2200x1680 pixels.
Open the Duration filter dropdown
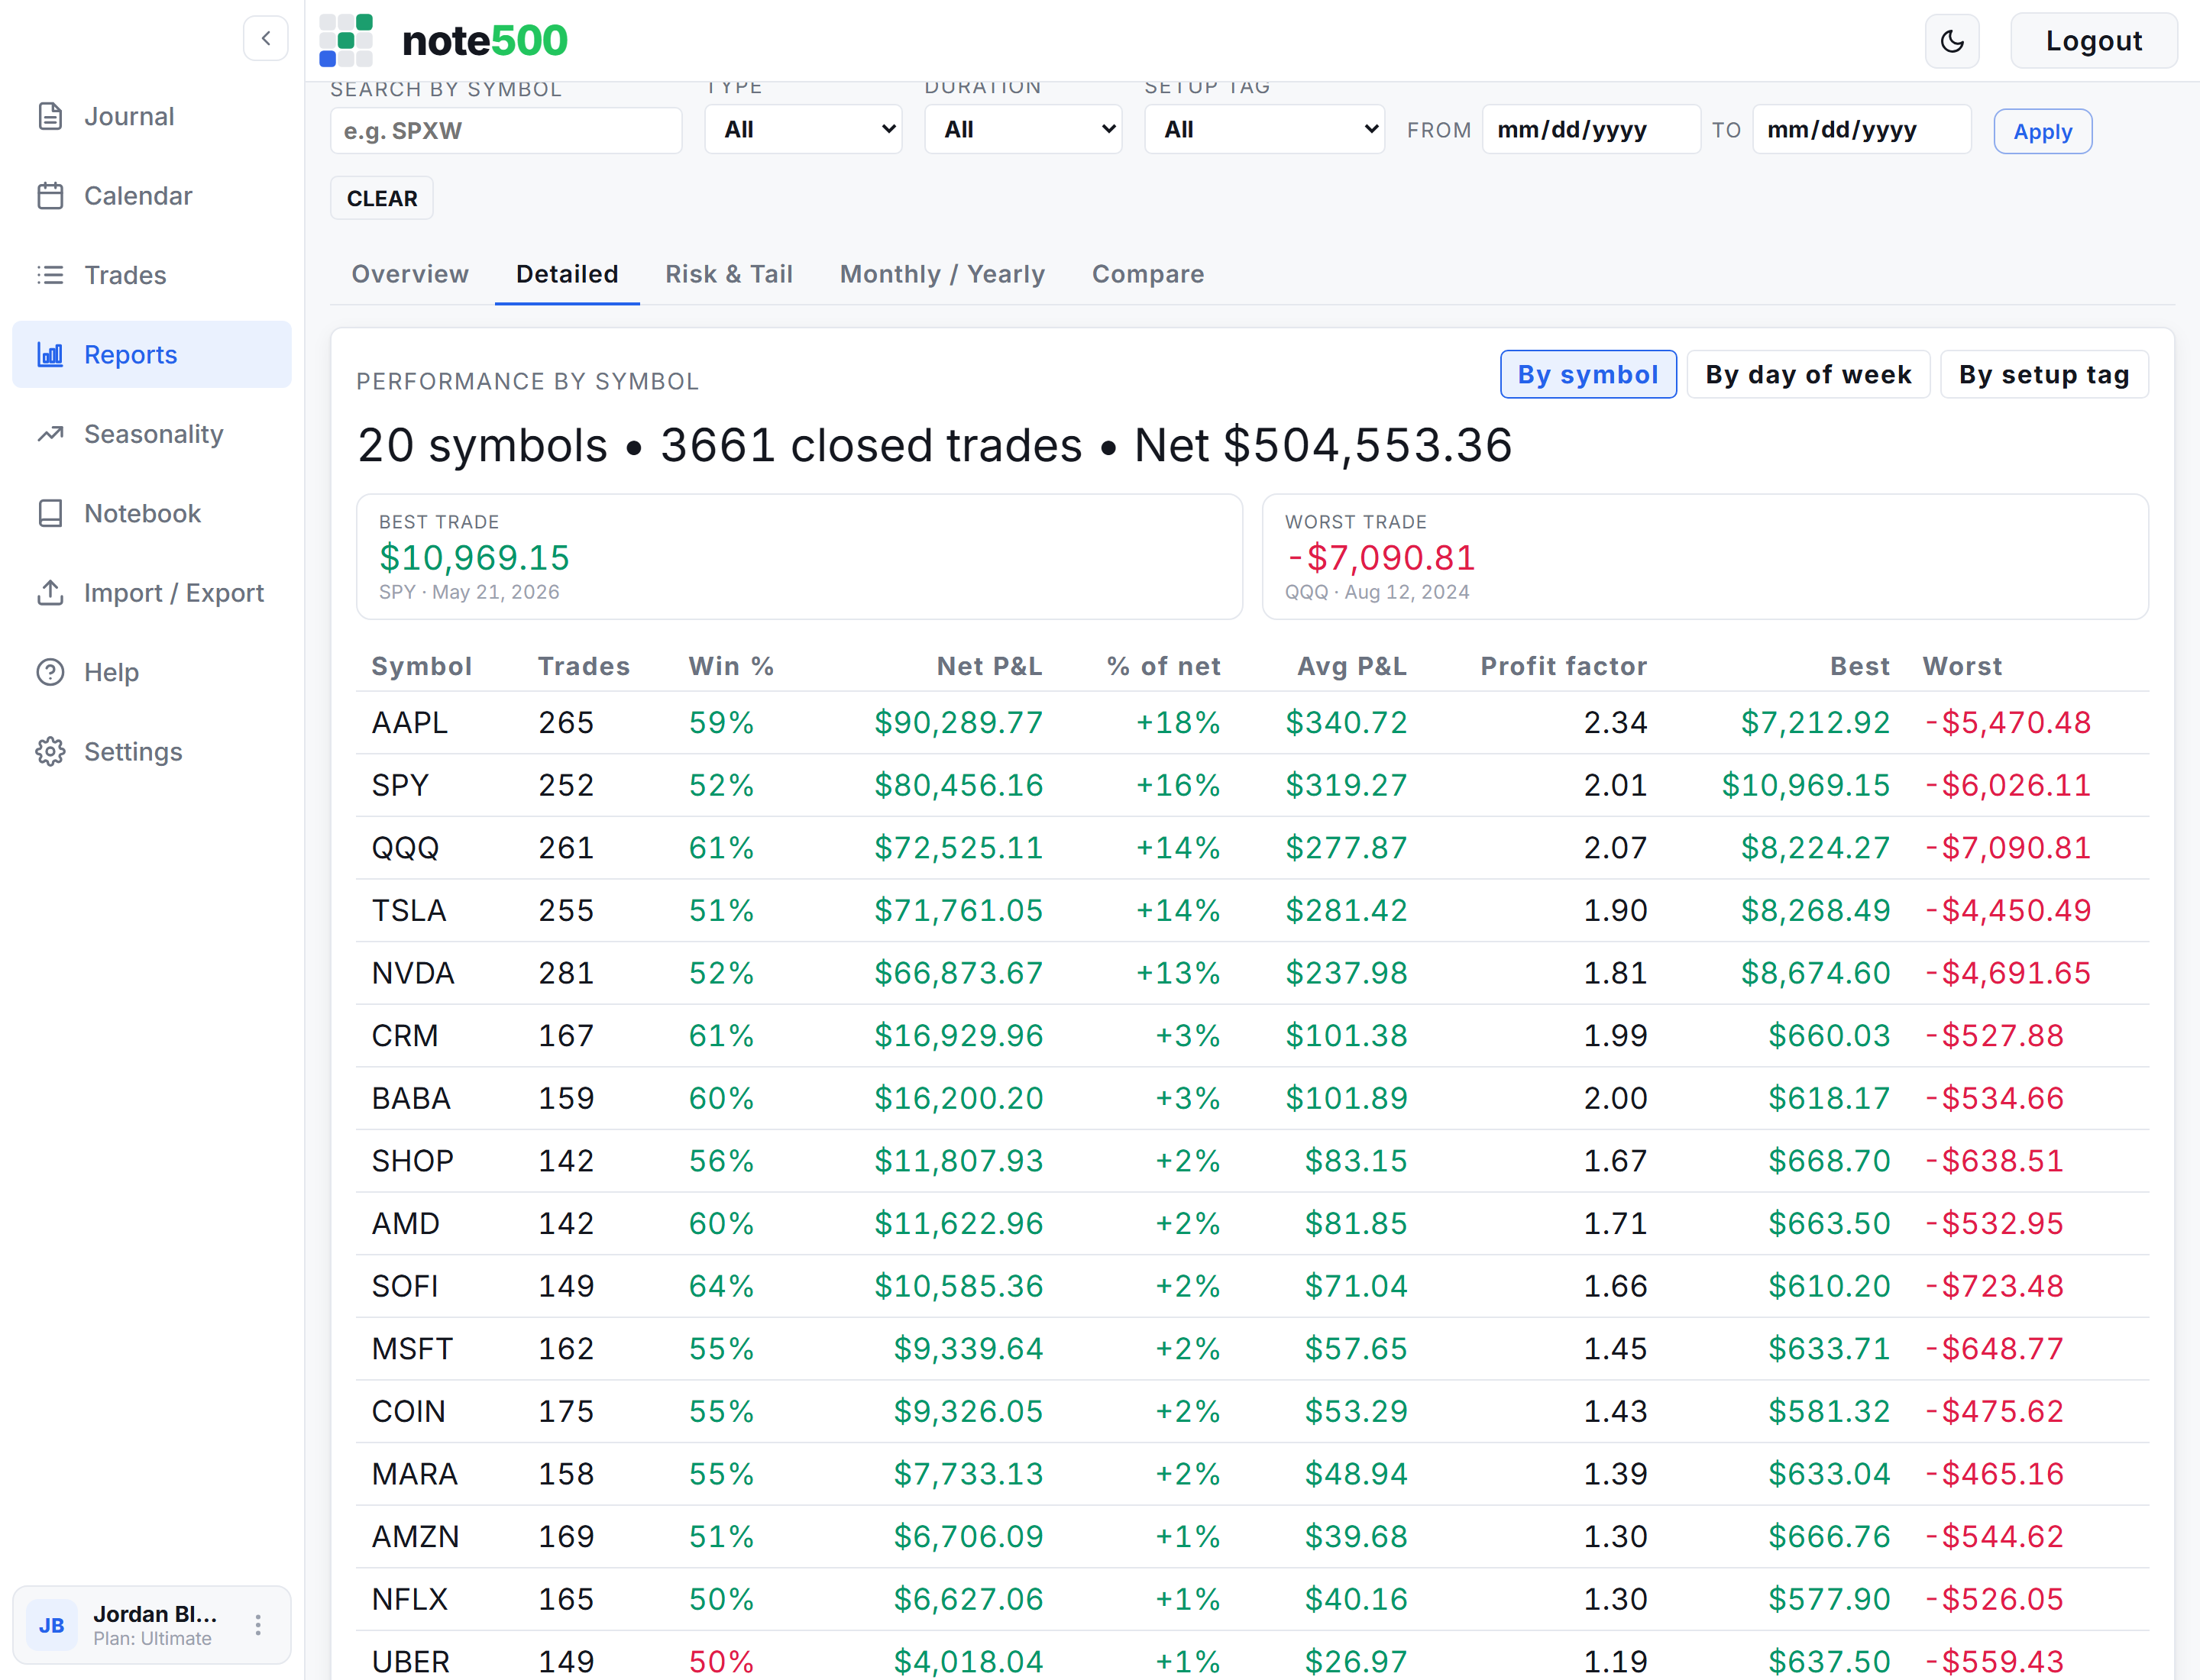1022,129
